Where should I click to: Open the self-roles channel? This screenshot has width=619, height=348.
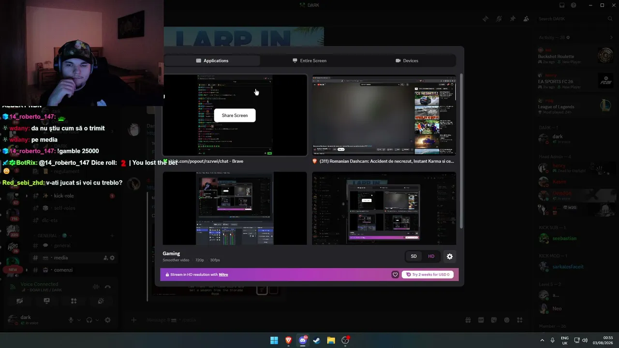tap(73, 208)
